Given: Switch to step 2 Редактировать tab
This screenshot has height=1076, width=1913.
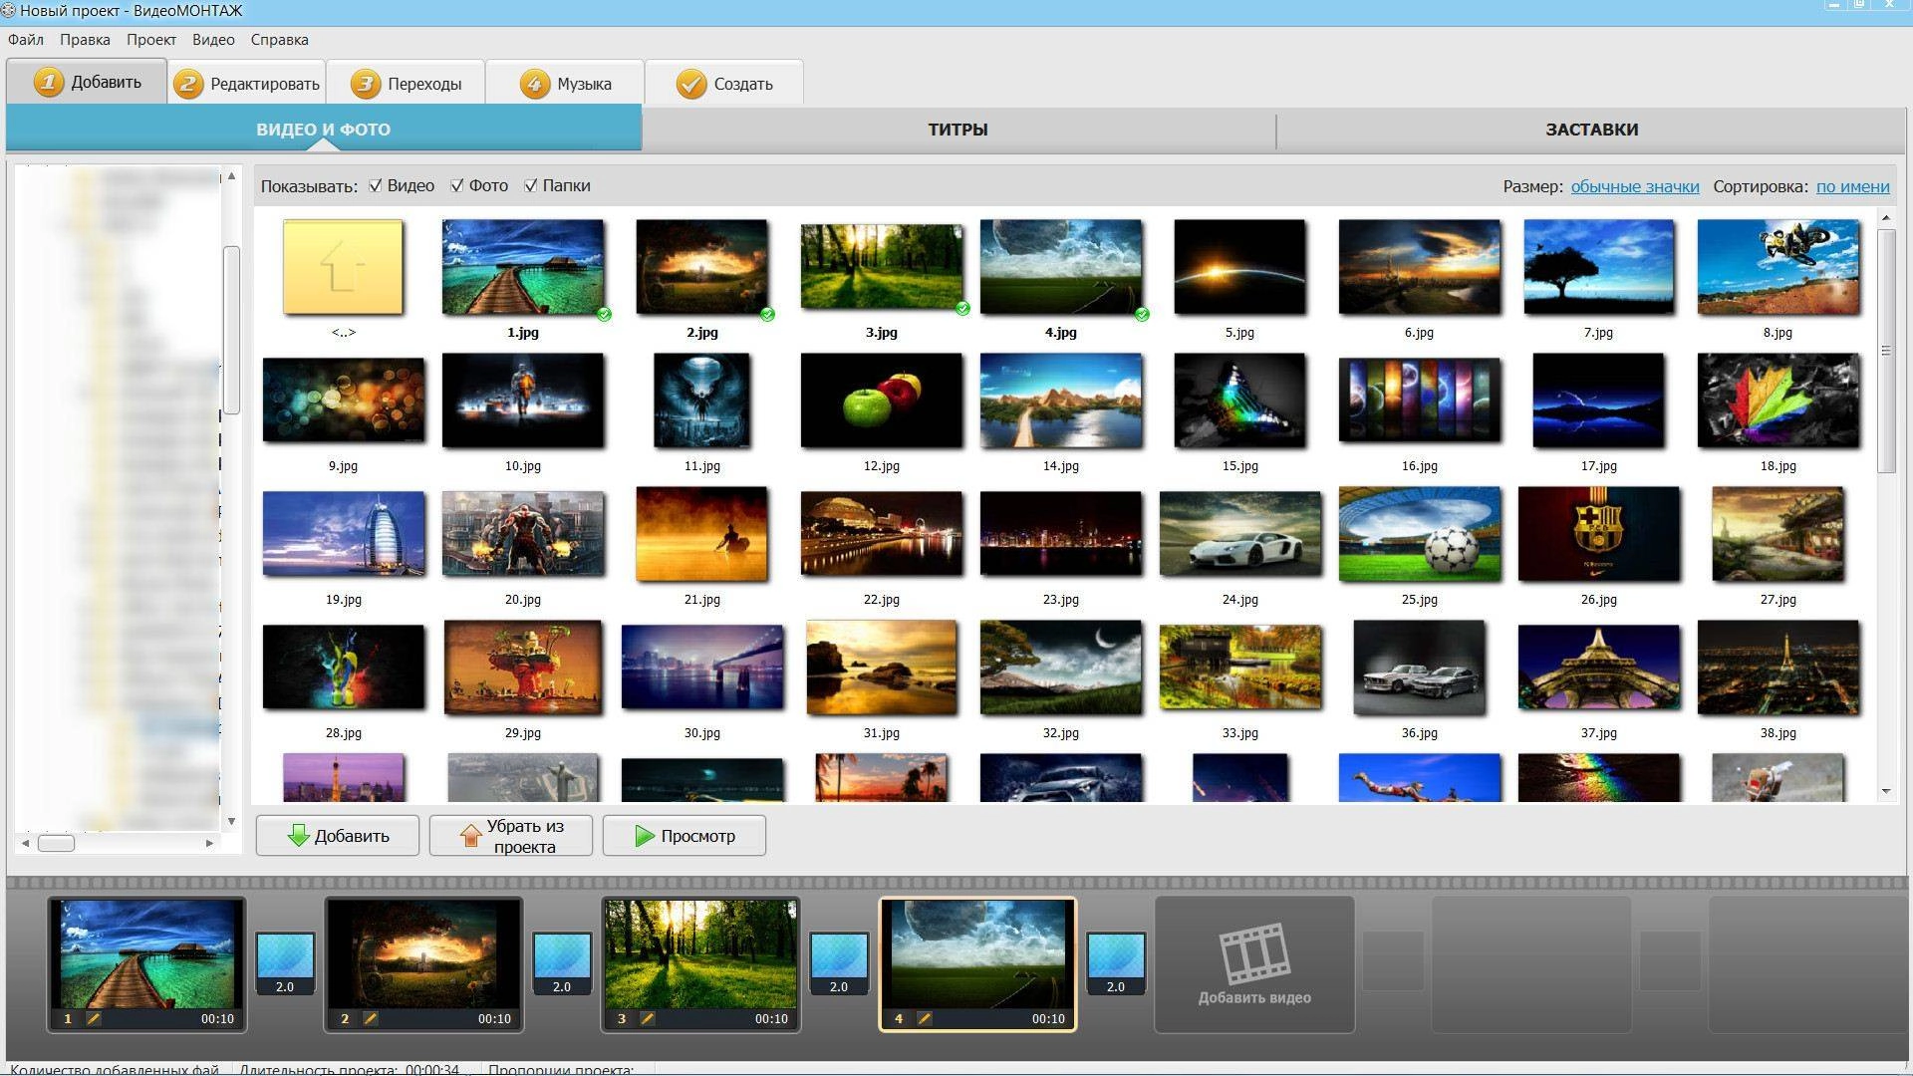Looking at the screenshot, I should (x=246, y=84).
